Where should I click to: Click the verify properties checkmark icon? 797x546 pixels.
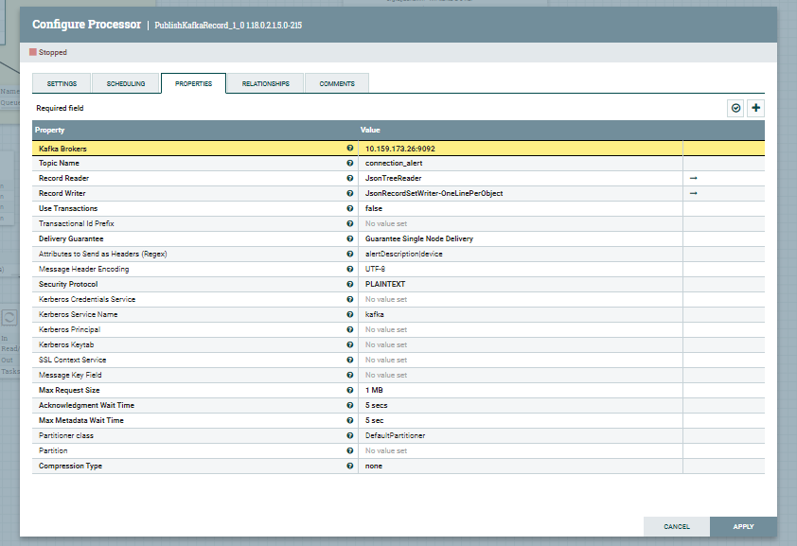coord(735,108)
